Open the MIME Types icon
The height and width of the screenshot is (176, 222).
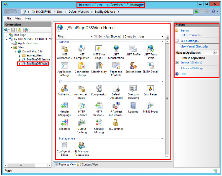(x=150, y=106)
